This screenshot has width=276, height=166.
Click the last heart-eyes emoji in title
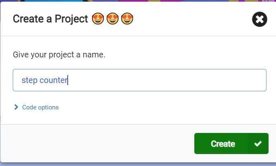point(127,19)
